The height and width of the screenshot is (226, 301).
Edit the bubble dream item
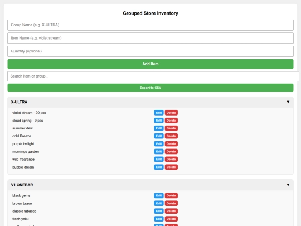[x=158, y=167]
